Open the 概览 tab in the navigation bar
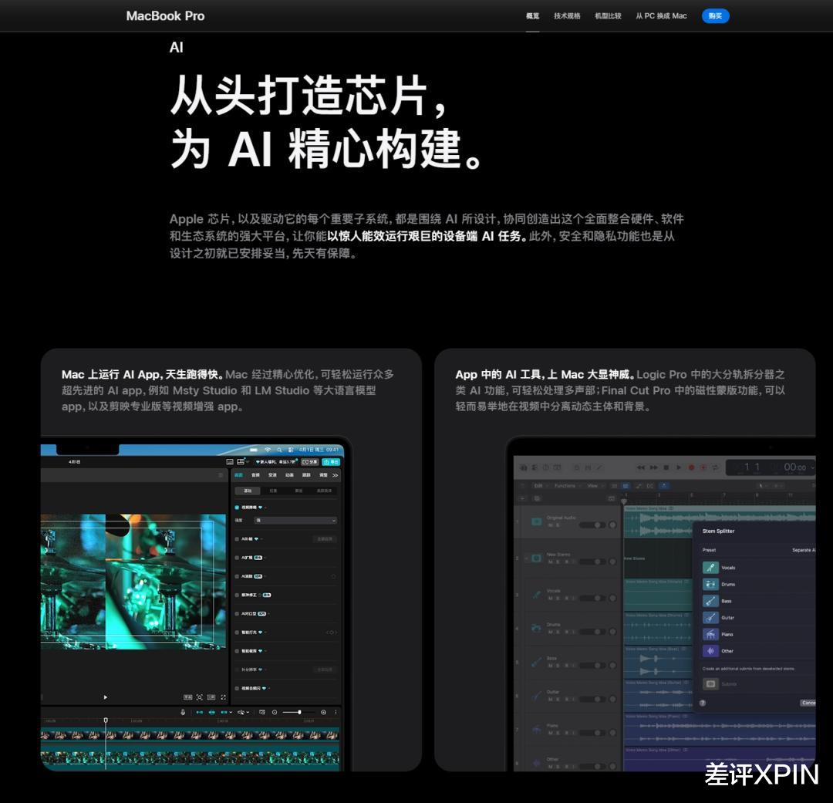This screenshot has width=833, height=803. (532, 16)
